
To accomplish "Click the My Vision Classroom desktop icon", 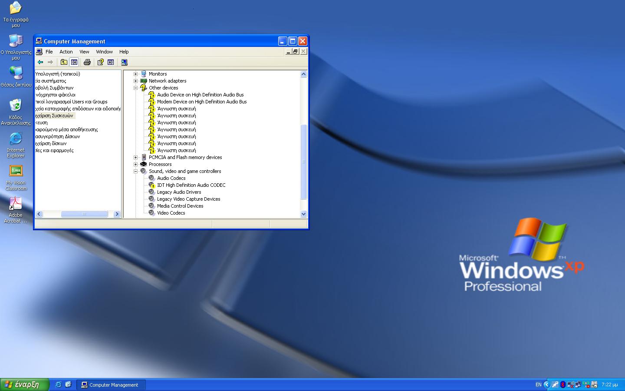I will click(16, 177).
